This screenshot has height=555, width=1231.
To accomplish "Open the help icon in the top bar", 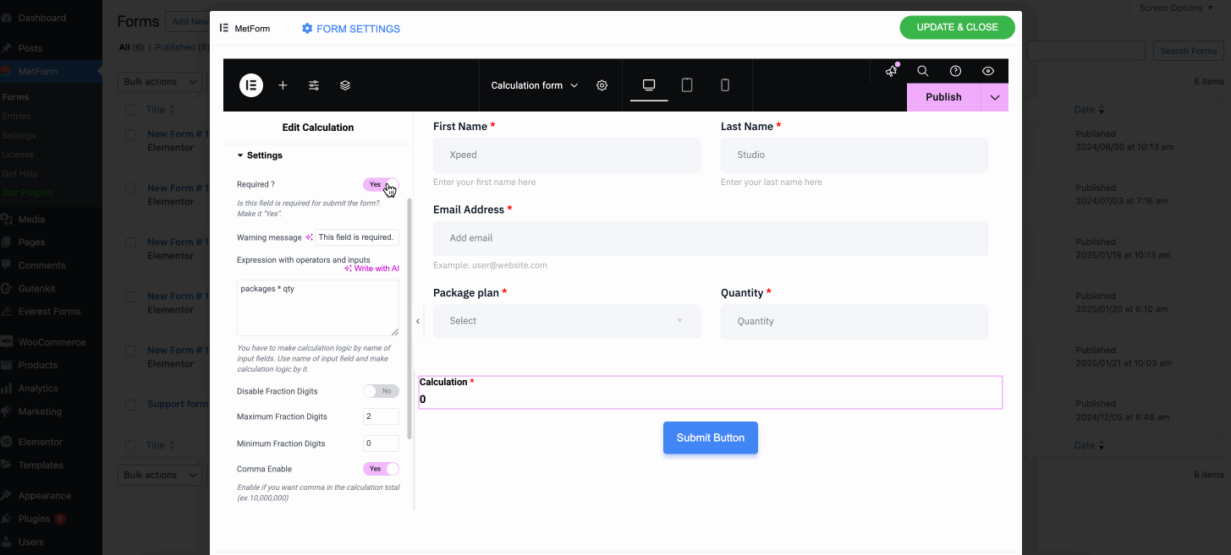I will (x=955, y=71).
